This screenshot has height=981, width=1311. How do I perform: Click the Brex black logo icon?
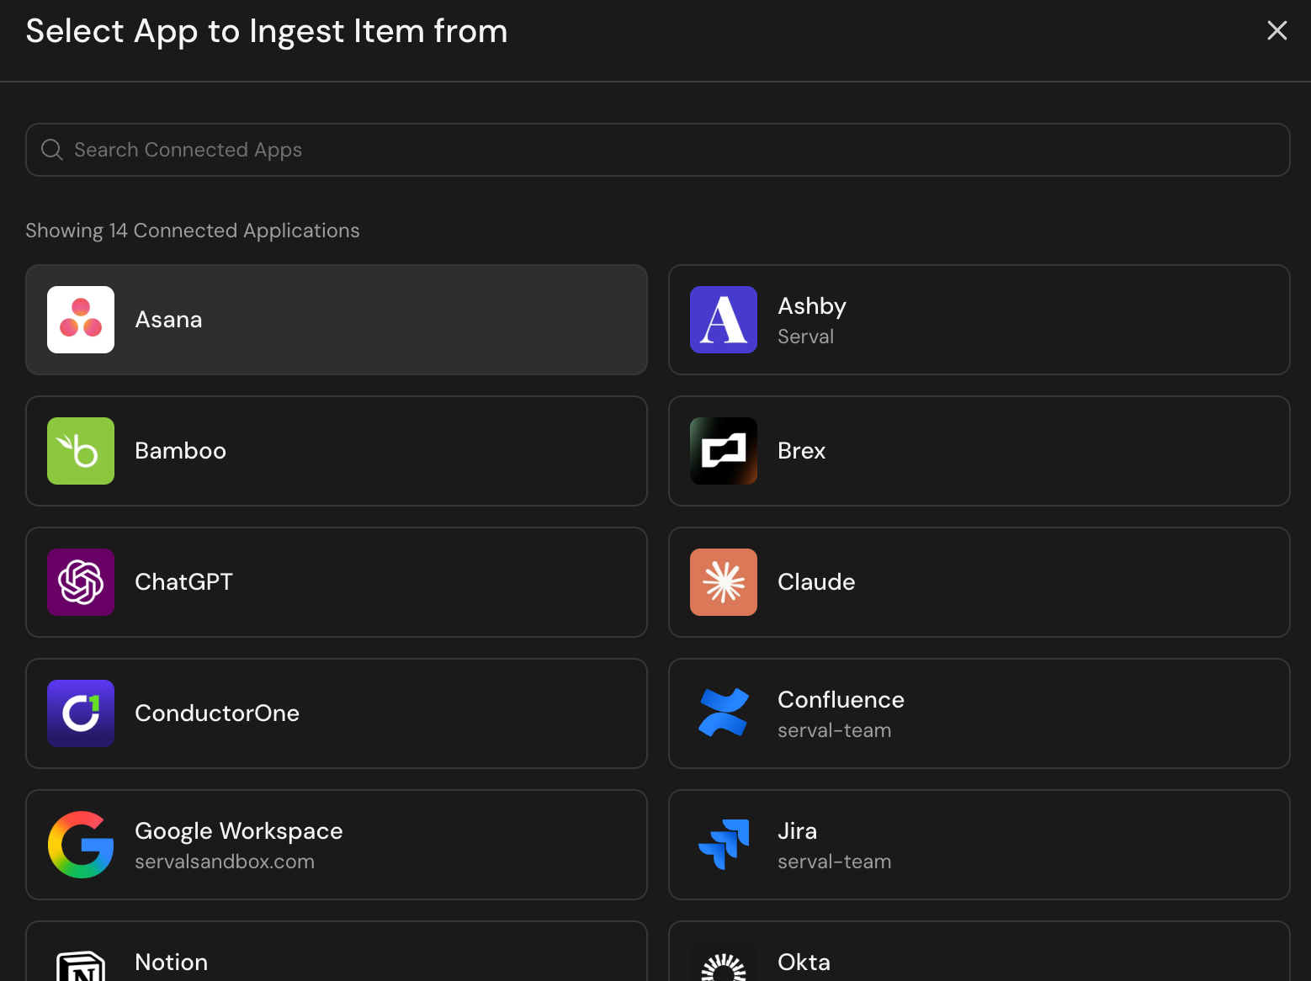point(724,451)
